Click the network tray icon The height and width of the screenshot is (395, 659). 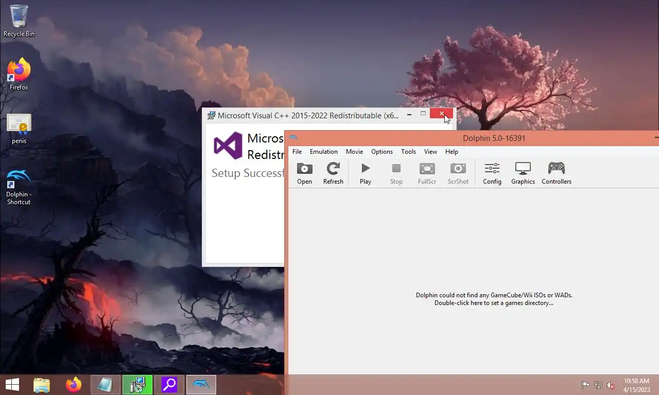coord(598,385)
